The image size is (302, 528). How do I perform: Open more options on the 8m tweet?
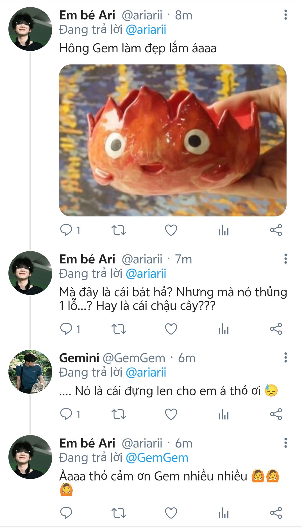point(285,15)
